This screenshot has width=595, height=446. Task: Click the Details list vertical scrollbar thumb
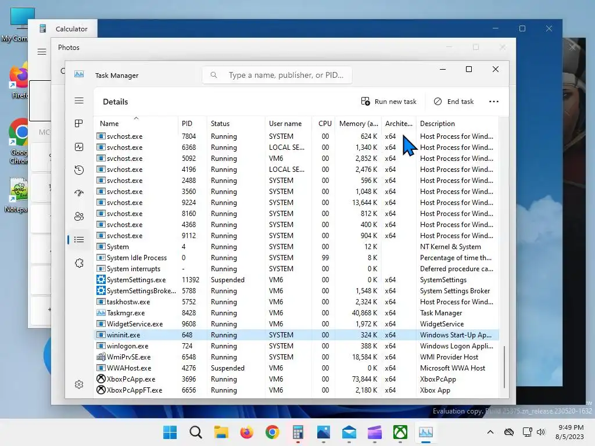[504, 367]
